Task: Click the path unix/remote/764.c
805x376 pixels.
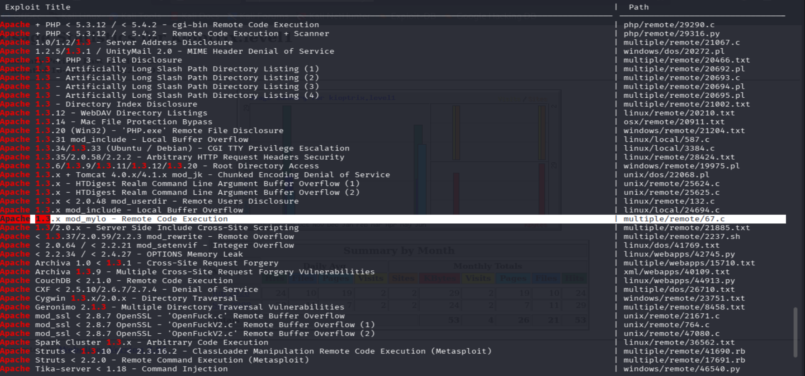Action: (x=666, y=325)
